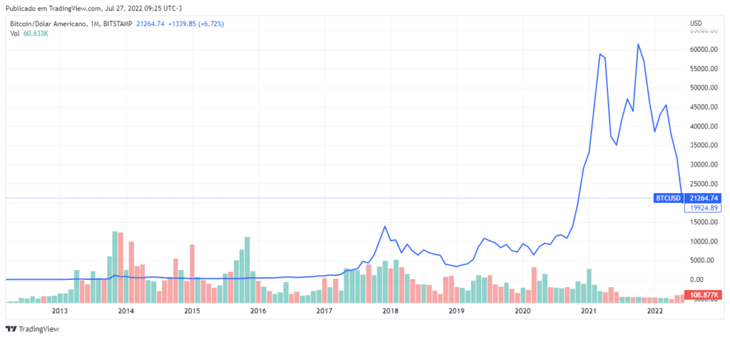
Task: Click the highest peak of the blue price line
Action: click(638, 45)
